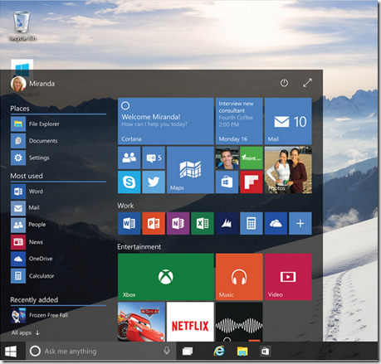Viewport: 381px width, 364px height.
Task: Open File Explorer from taskbar
Action: (x=242, y=352)
